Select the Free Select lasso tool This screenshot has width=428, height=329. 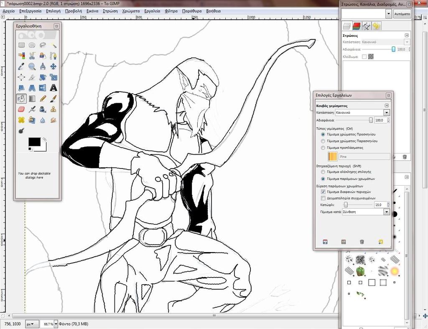pos(43,45)
